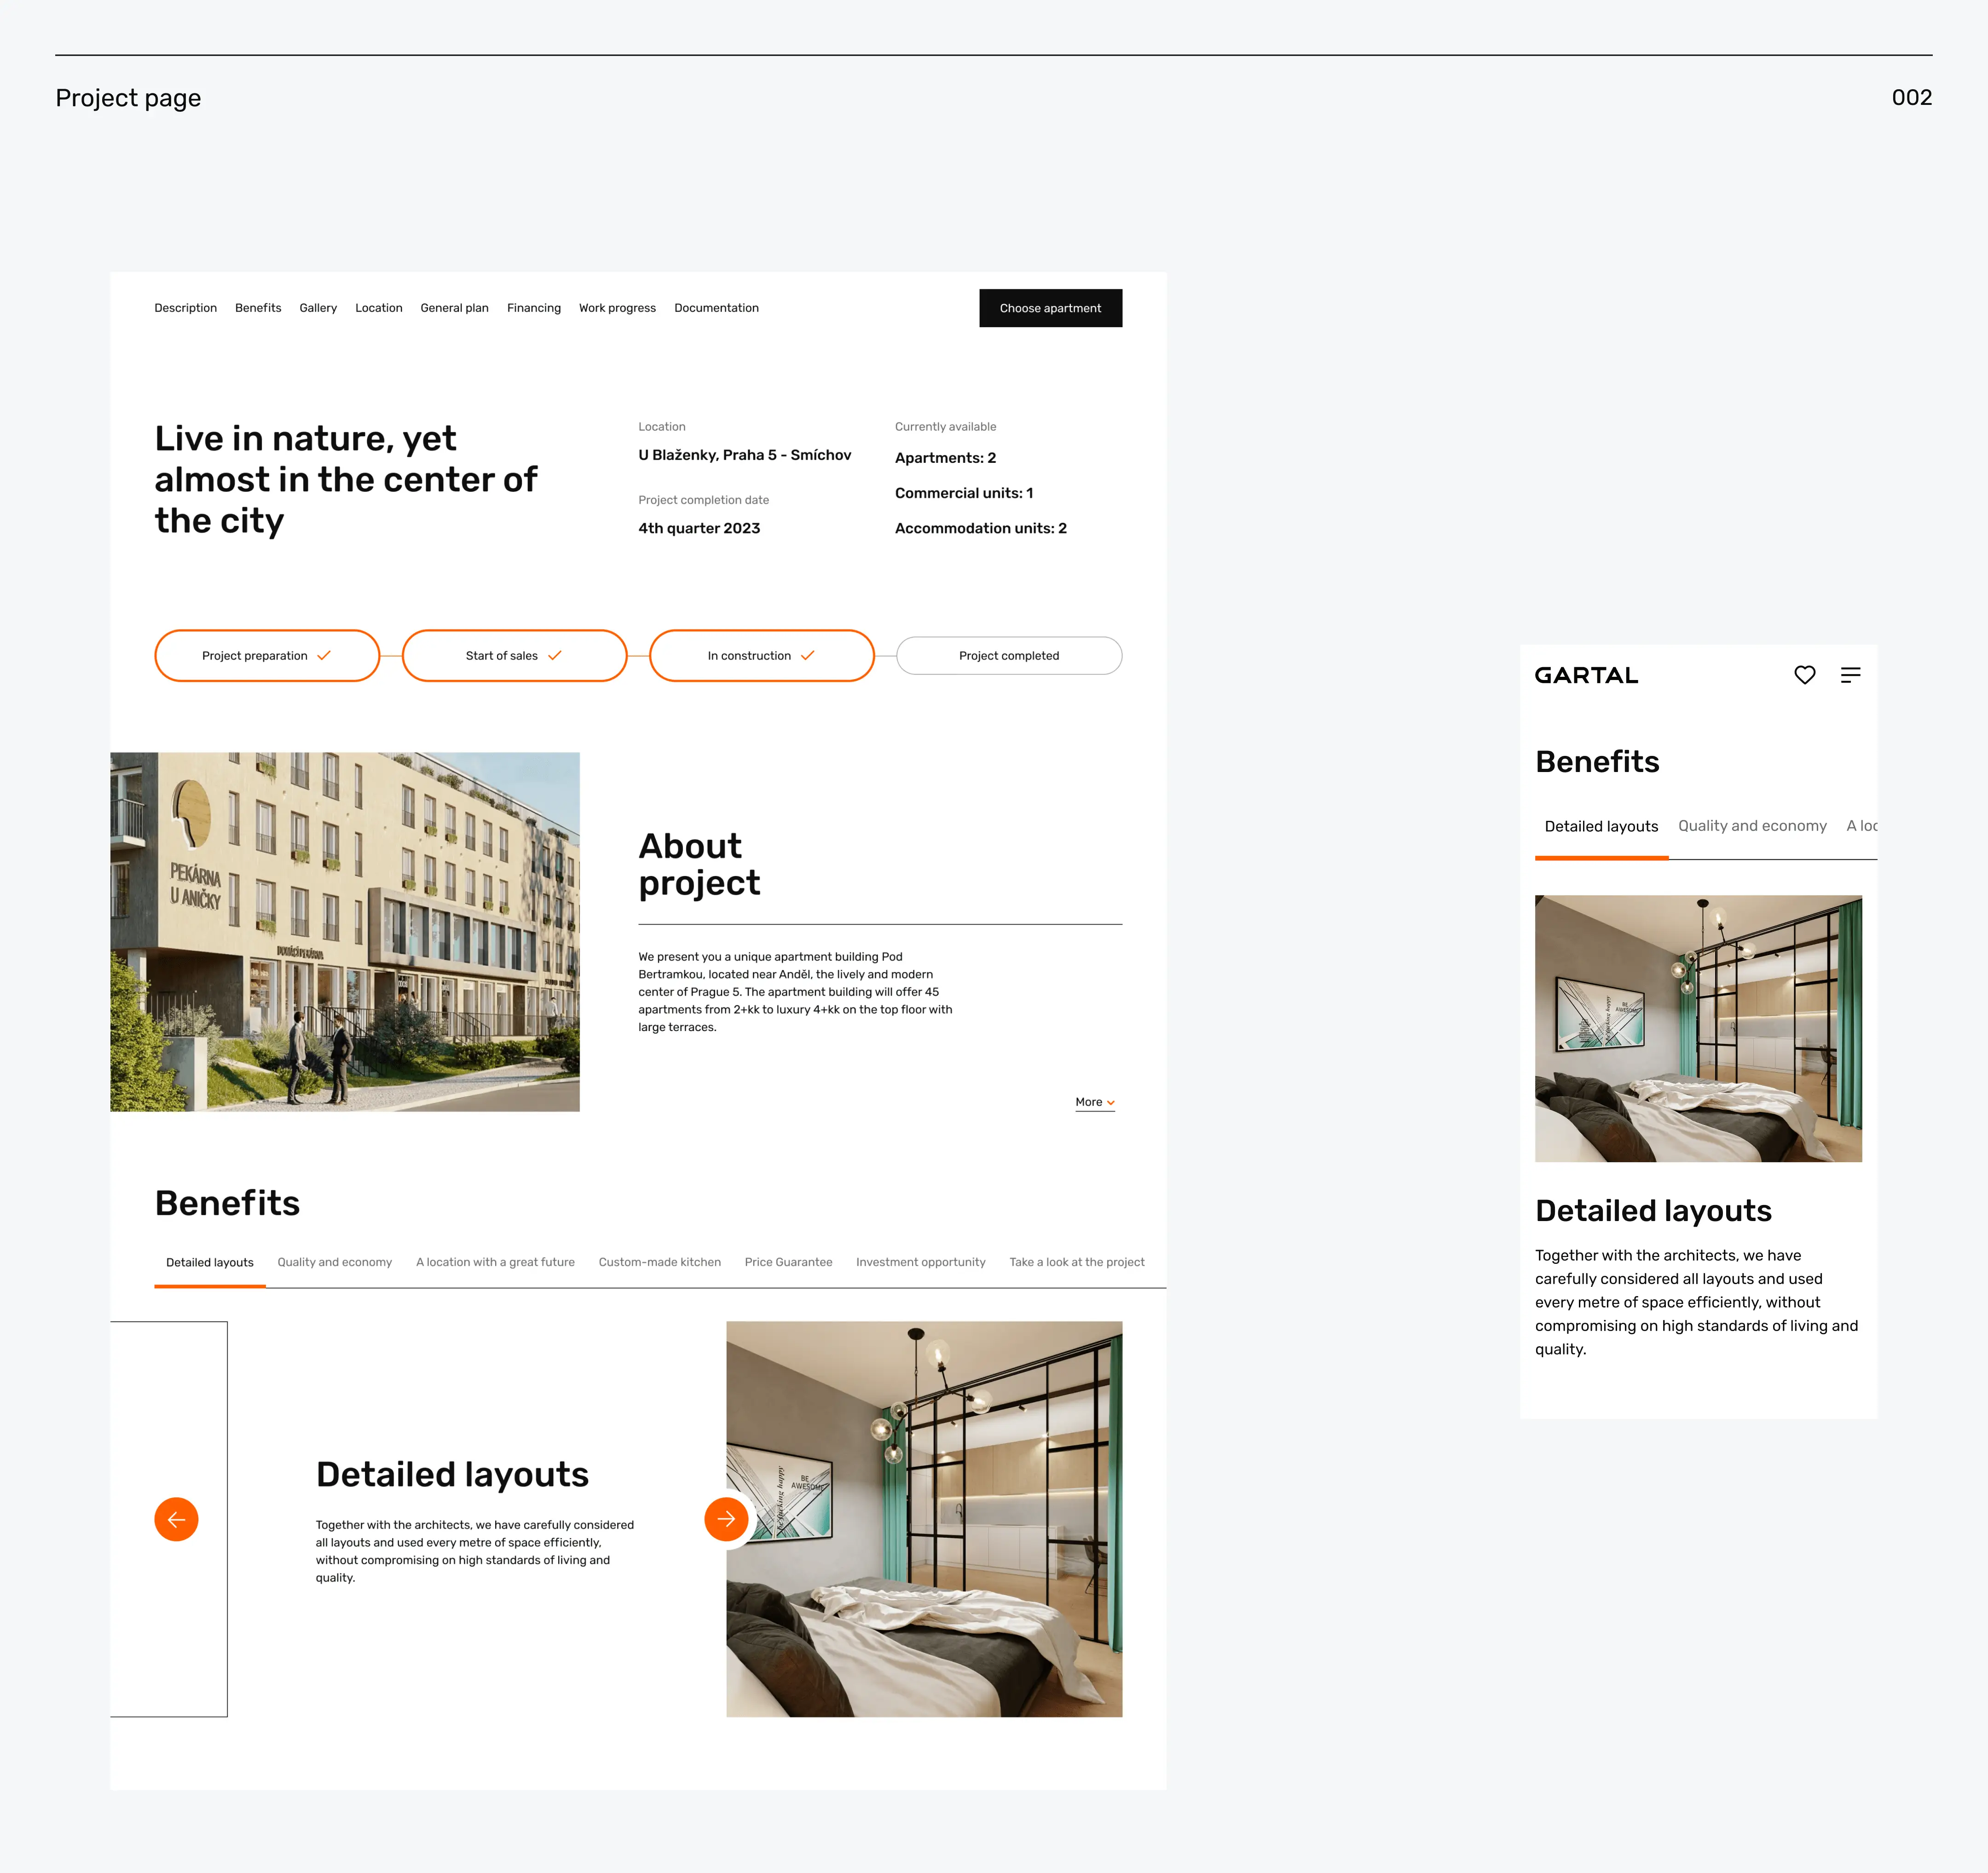The width and height of the screenshot is (1988, 1873).
Task: Select mobile Quality and economy tab
Action: (1751, 826)
